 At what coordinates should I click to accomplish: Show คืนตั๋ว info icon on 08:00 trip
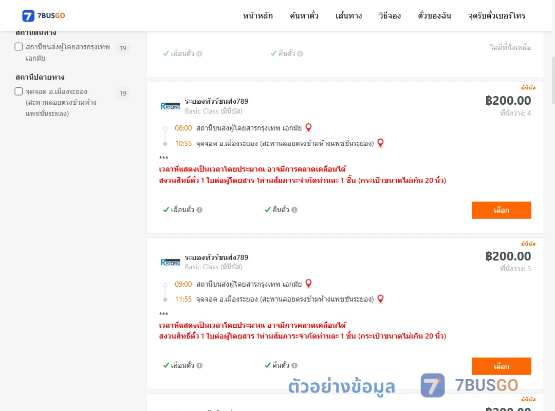tap(294, 210)
